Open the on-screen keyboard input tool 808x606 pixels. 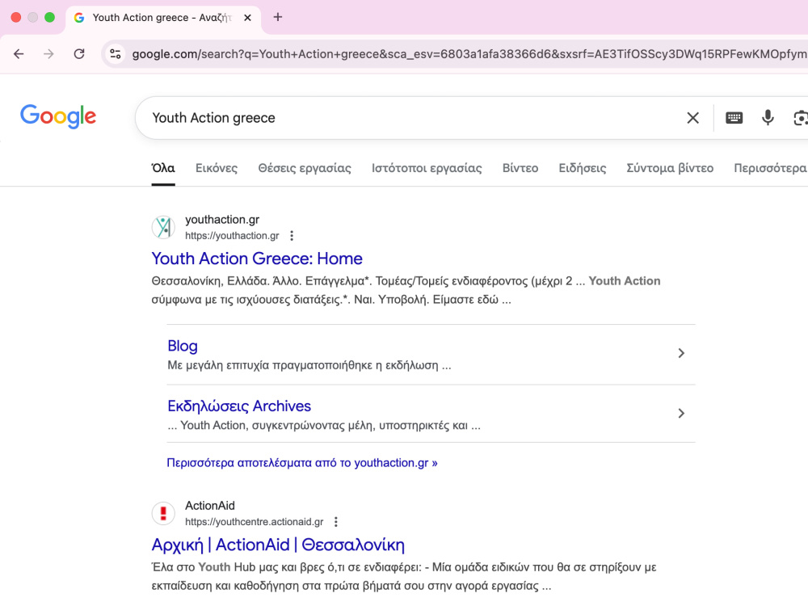click(734, 118)
